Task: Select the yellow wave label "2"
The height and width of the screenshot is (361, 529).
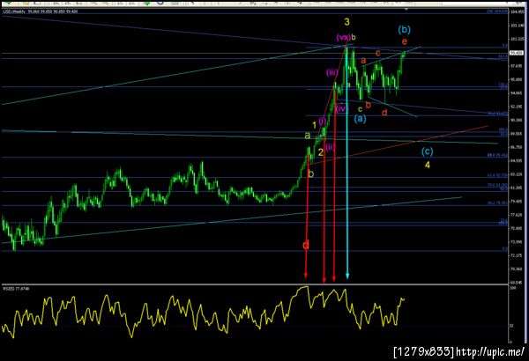Action: tap(321, 152)
